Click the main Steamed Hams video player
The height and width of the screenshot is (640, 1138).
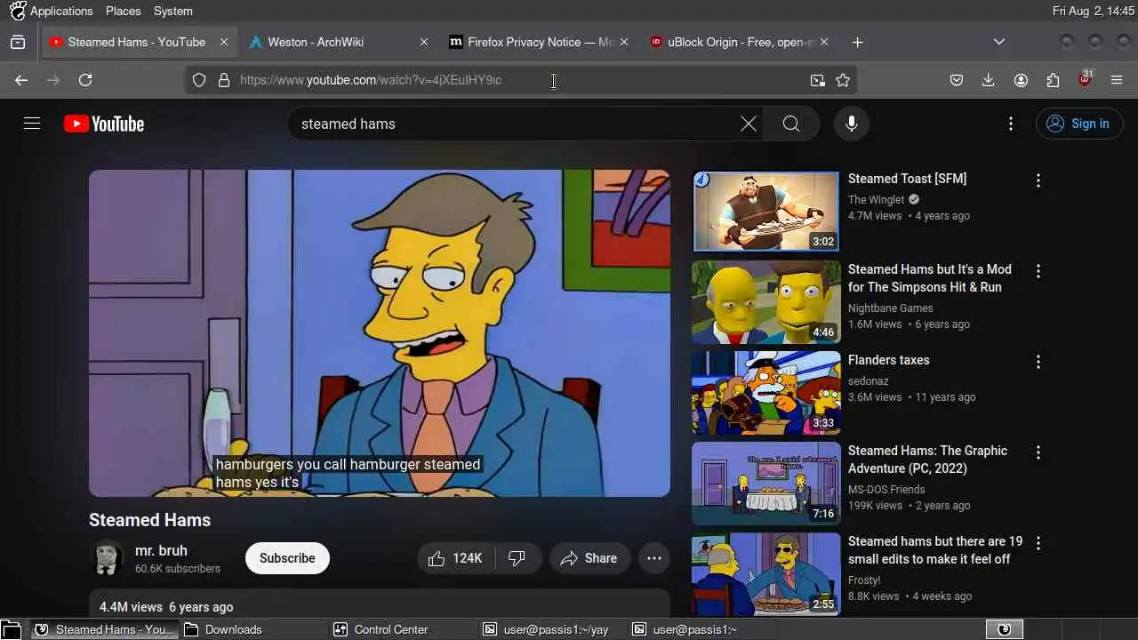point(380,332)
